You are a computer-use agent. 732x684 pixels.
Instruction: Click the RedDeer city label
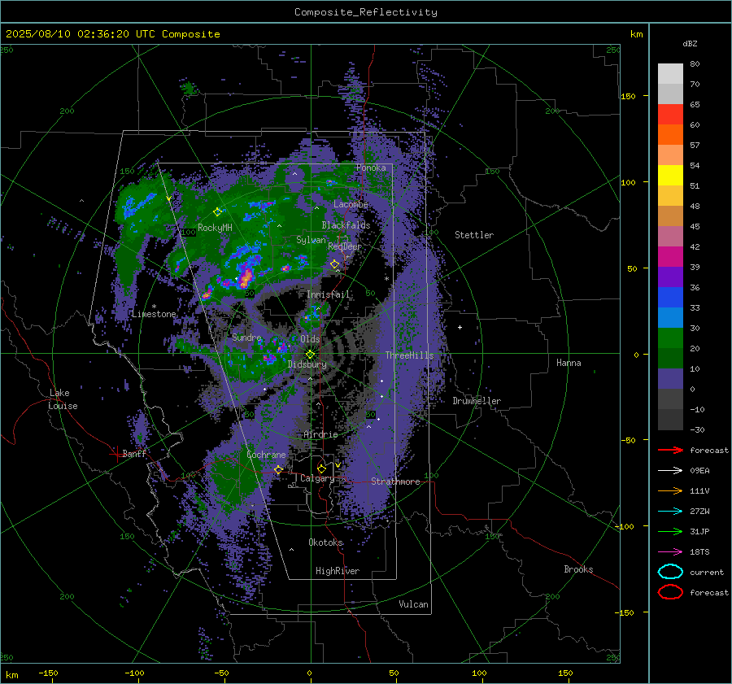click(345, 246)
